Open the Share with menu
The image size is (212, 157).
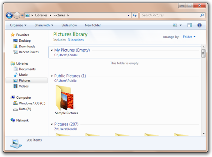coord(44,25)
